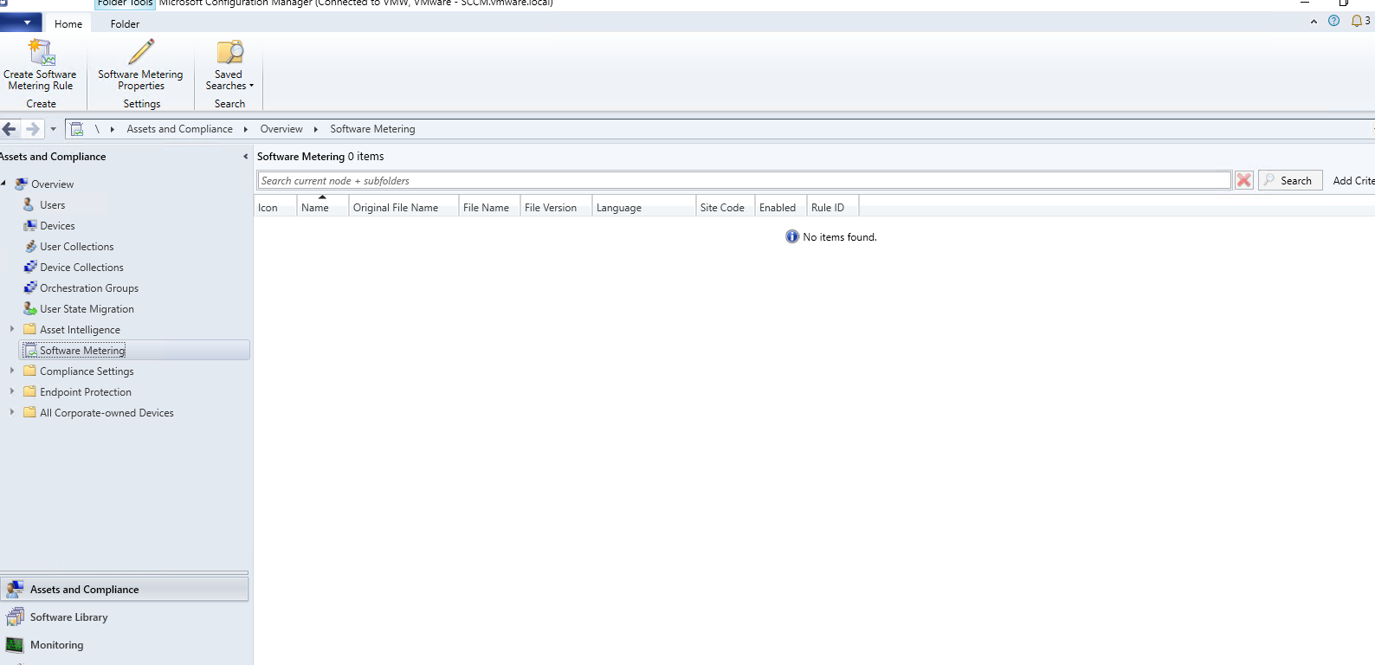
Task: Click the red X clear search icon
Action: 1243,180
